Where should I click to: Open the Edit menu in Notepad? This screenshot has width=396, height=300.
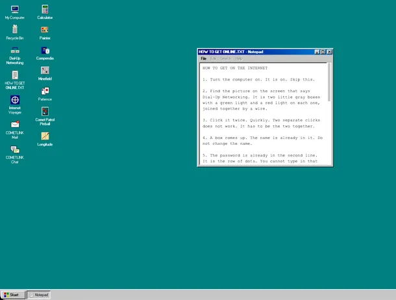tap(214, 58)
